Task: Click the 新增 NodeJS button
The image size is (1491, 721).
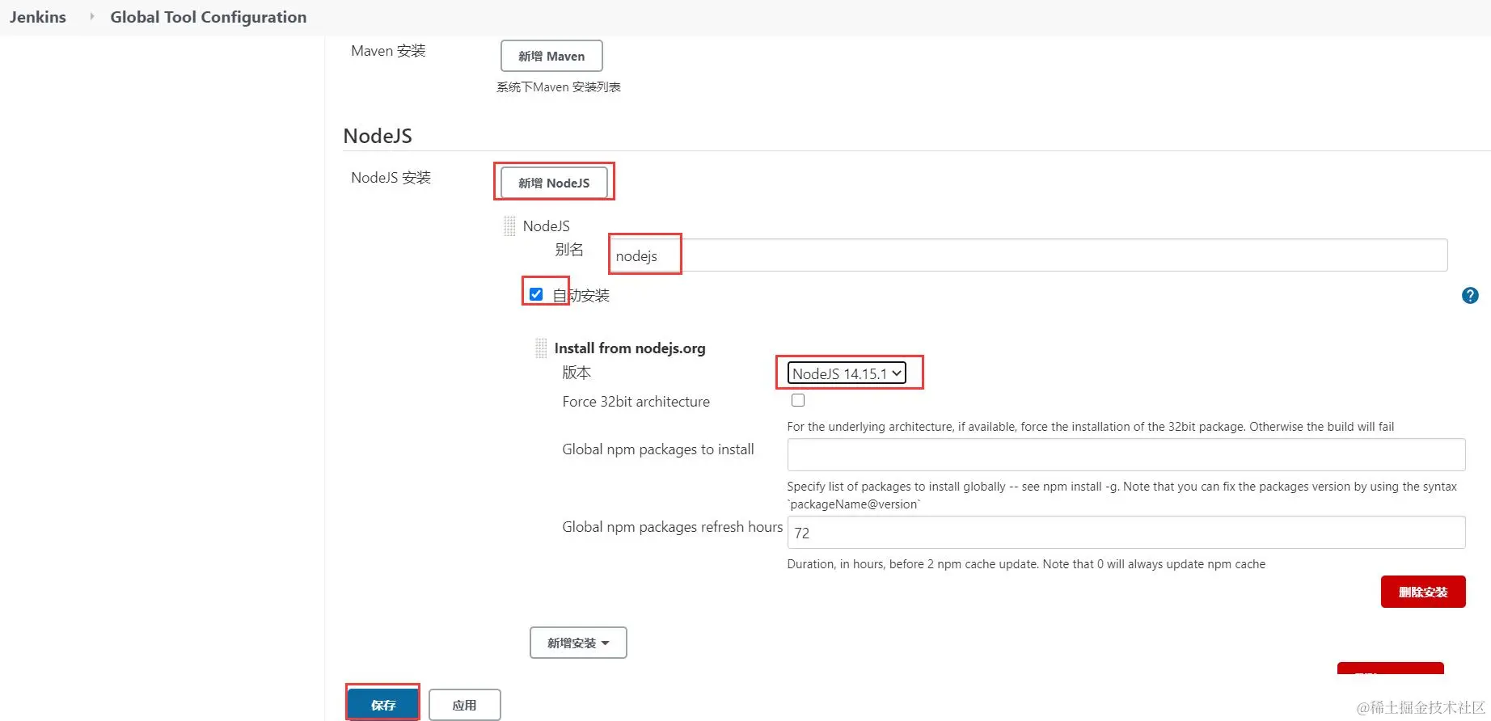Action: tap(554, 183)
